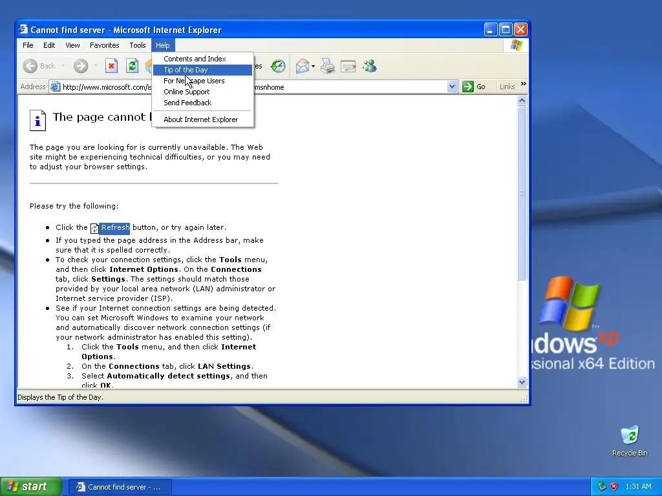Image resolution: width=662 pixels, height=496 pixels.
Task: Open the Edit menu
Action: tap(49, 45)
